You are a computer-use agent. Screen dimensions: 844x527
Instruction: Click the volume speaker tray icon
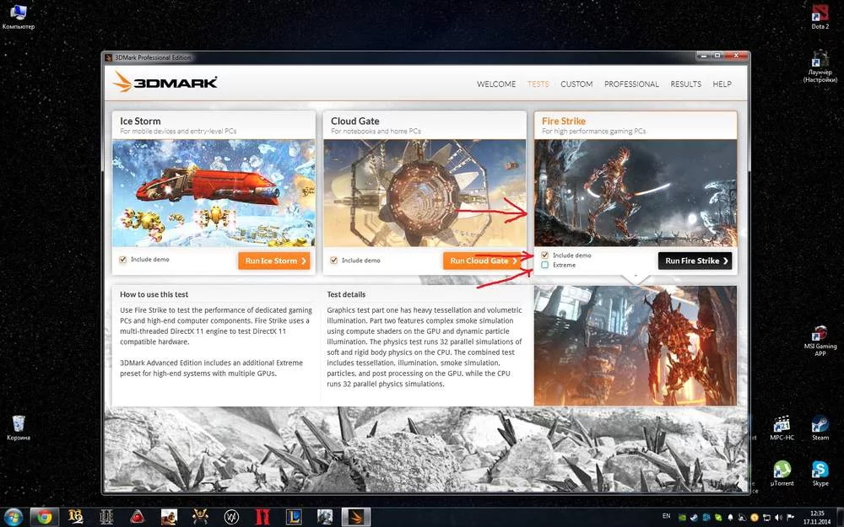778,518
